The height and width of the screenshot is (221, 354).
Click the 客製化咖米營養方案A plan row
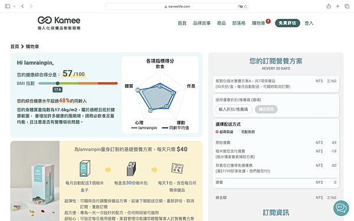tap(276, 84)
